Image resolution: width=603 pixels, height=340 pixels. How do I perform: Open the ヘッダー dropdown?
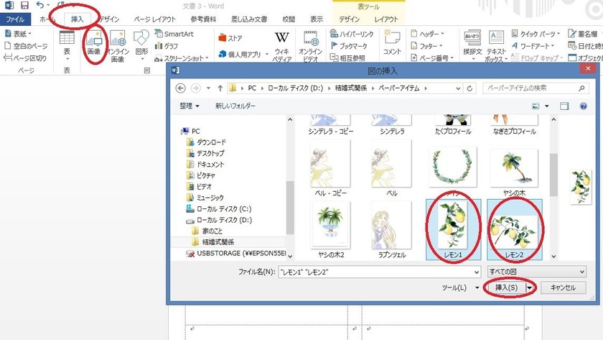pyautogui.click(x=427, y=34)
